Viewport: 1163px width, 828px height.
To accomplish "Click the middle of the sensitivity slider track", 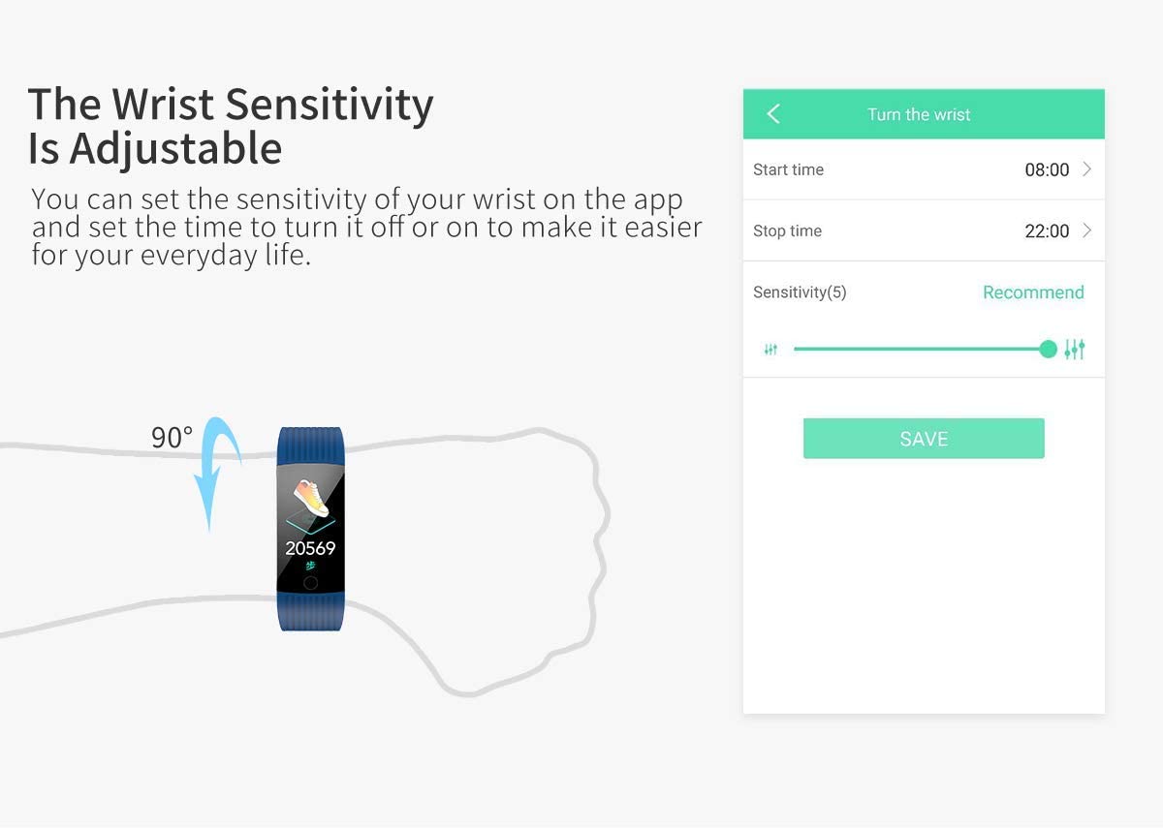I will click(x=921, y=350).
